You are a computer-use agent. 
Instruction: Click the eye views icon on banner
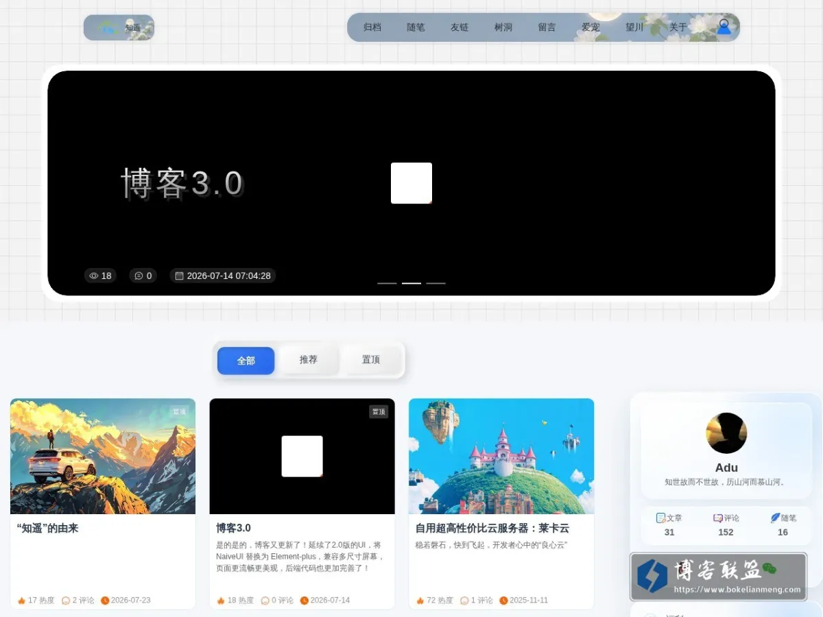[94, 276]
